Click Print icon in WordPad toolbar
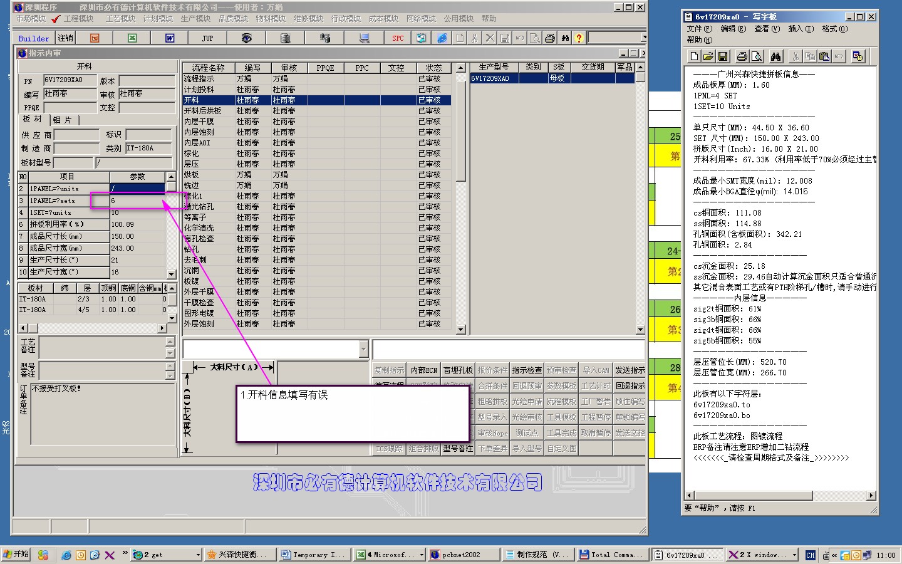This screenshot has height=564, width=902. click(742, 56)
